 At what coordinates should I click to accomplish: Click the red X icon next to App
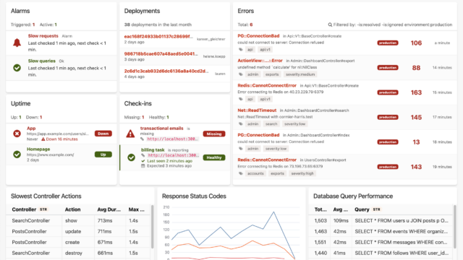(x=17, y=134)
